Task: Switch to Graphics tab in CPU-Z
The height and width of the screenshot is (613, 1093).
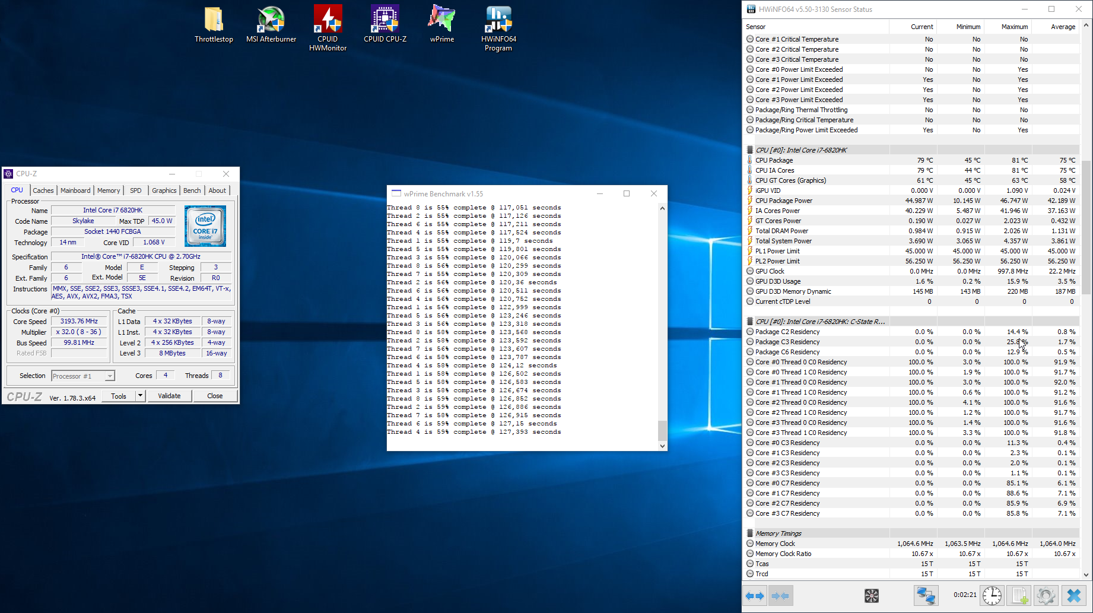Action: click(x=164, y=190)
